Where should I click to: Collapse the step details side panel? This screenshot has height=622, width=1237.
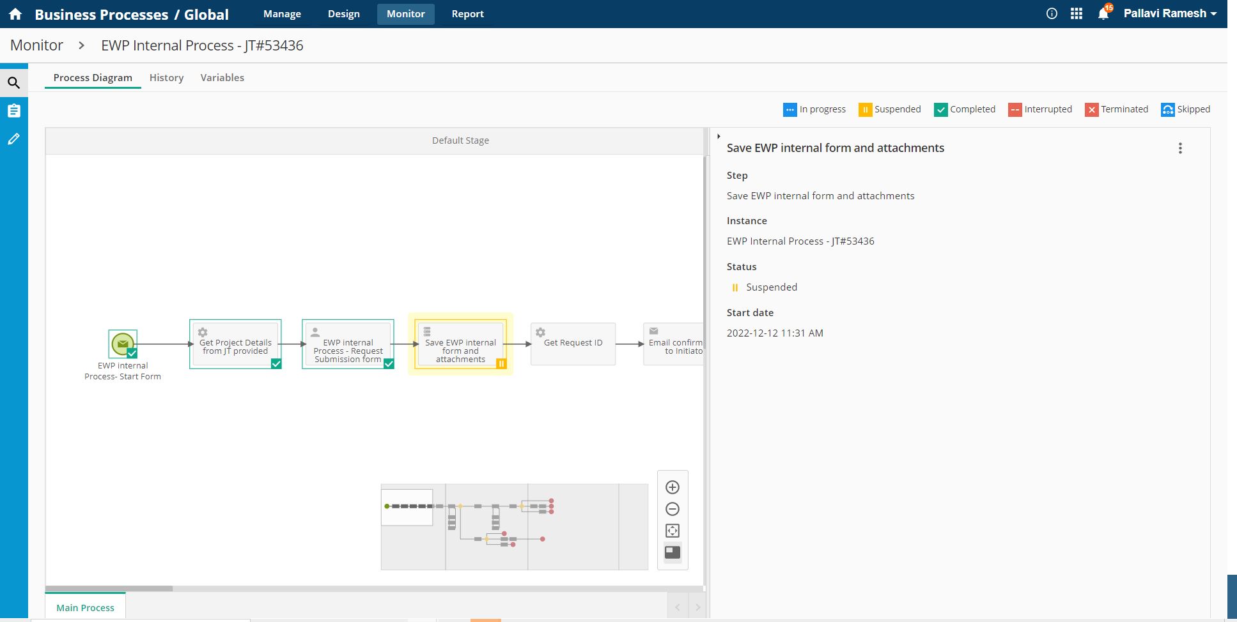coord(719,137)
